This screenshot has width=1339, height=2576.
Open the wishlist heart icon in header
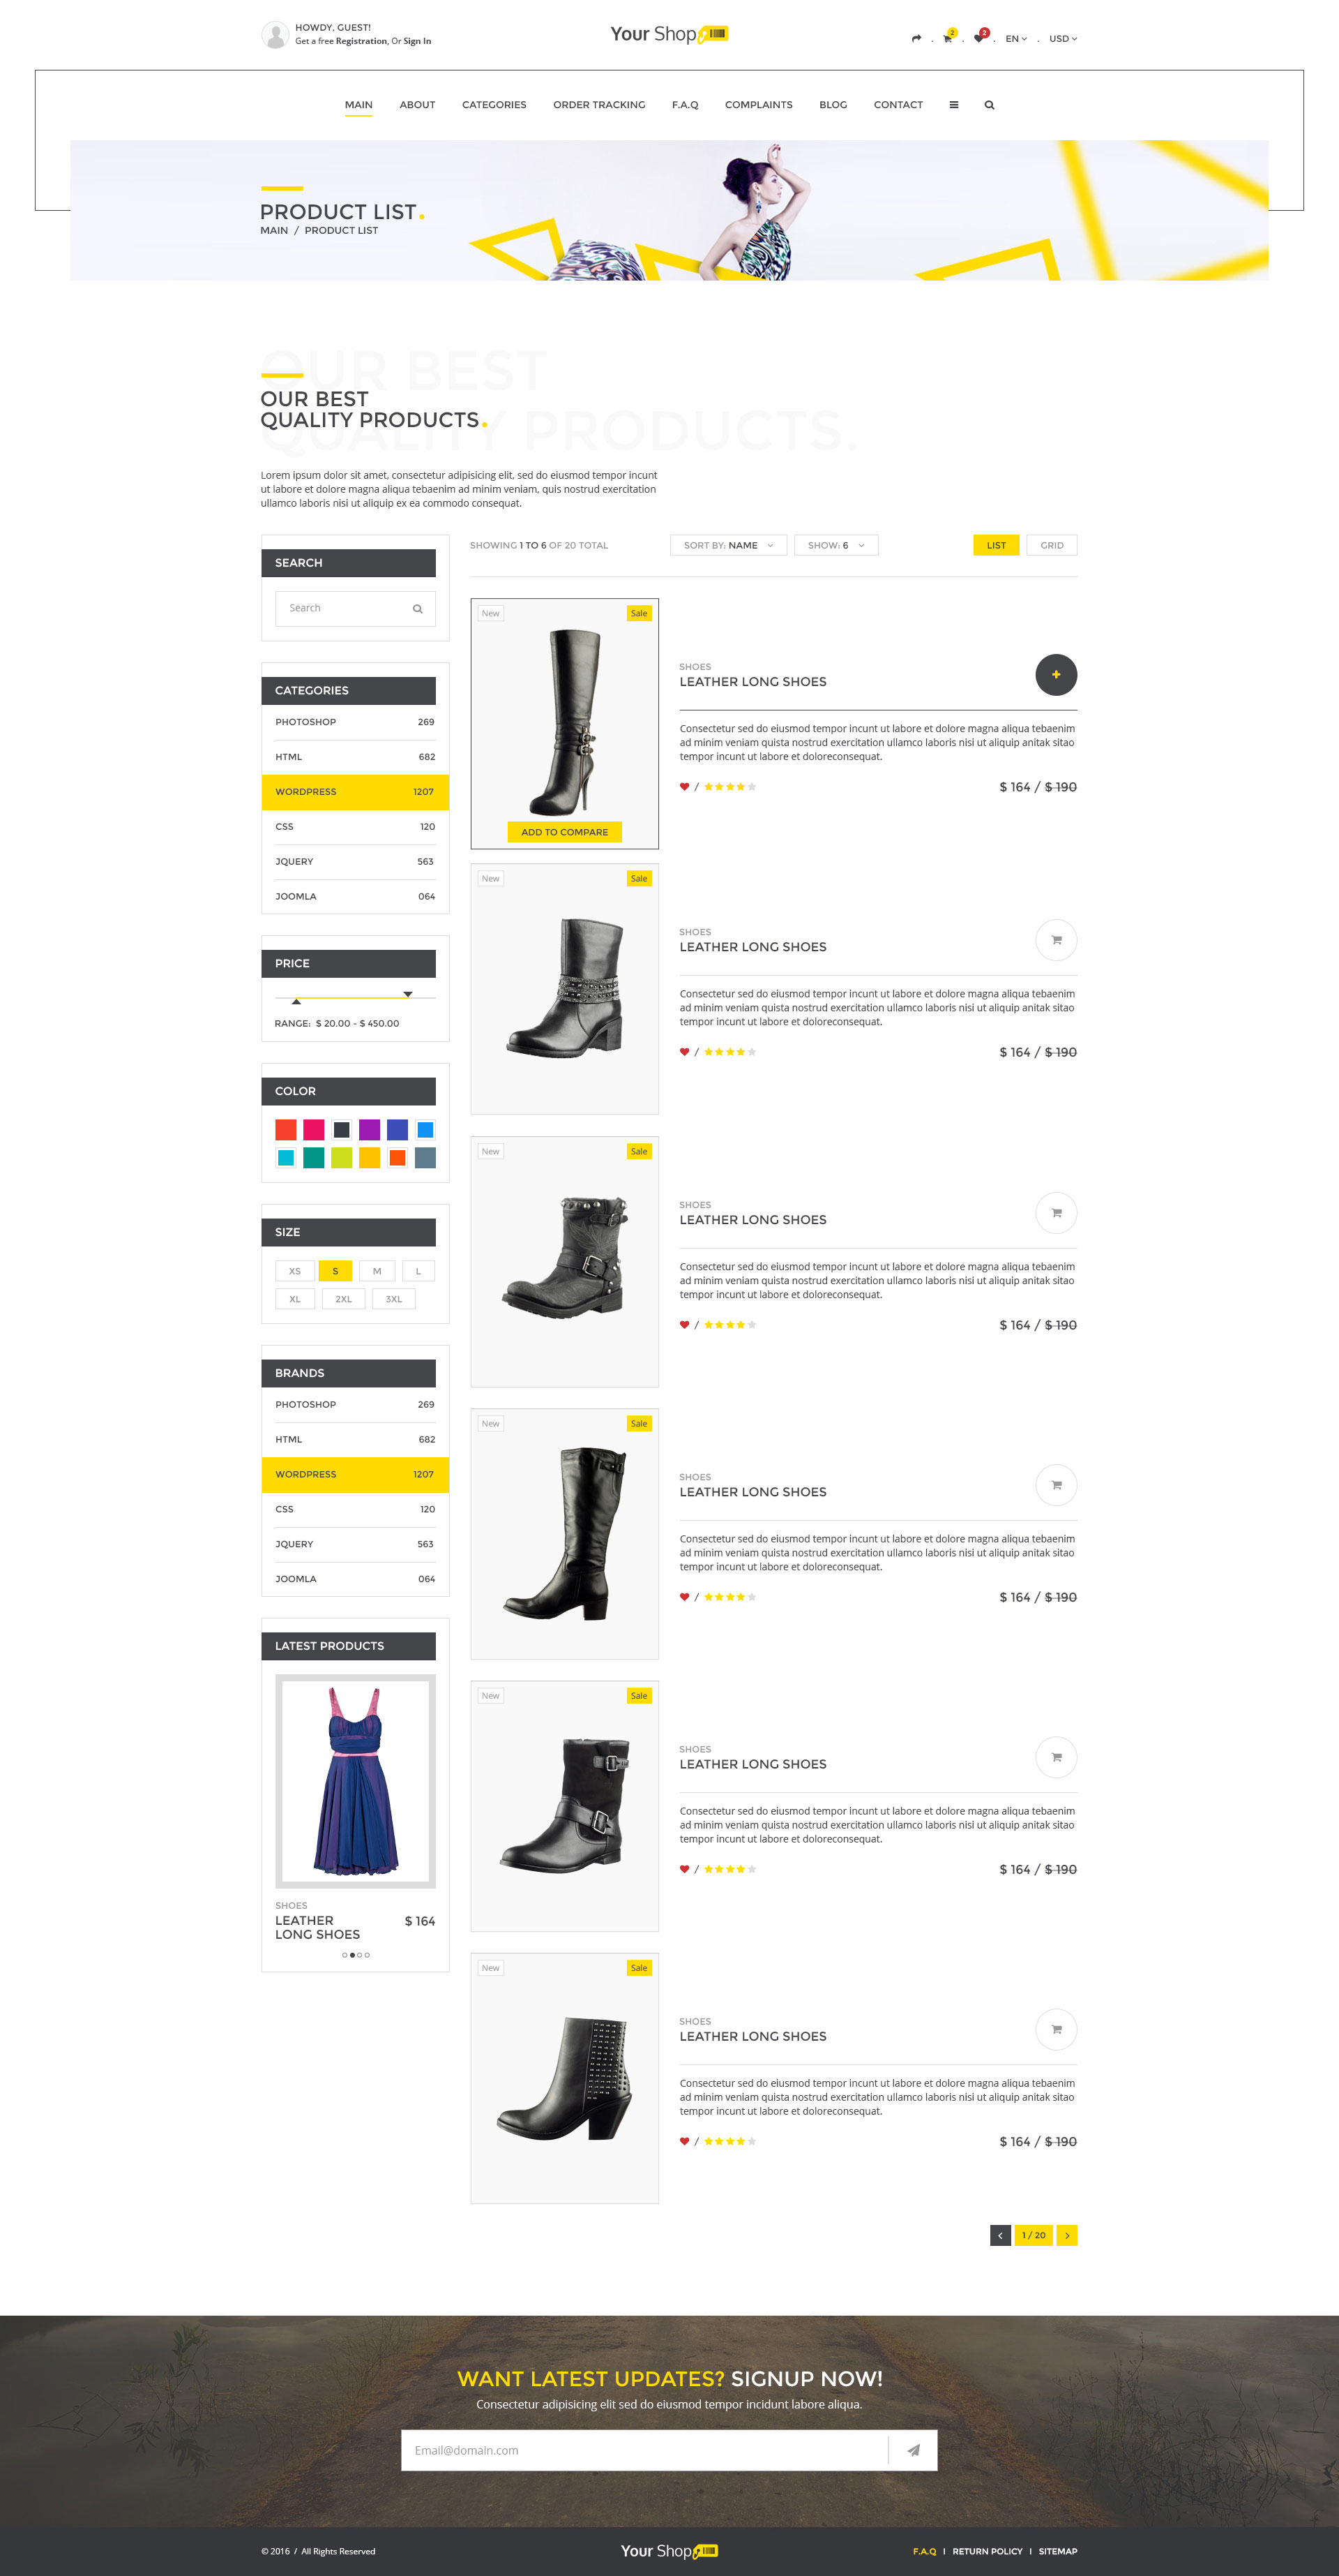point(979,38)
